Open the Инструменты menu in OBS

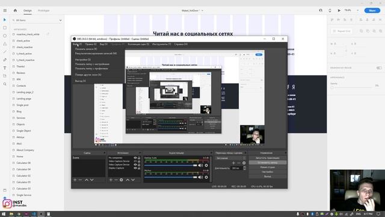coord(162,44)
